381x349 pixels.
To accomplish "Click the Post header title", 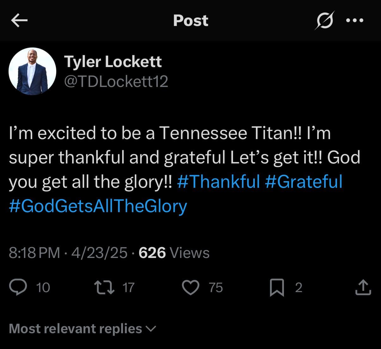I will (x=191, y=21).
